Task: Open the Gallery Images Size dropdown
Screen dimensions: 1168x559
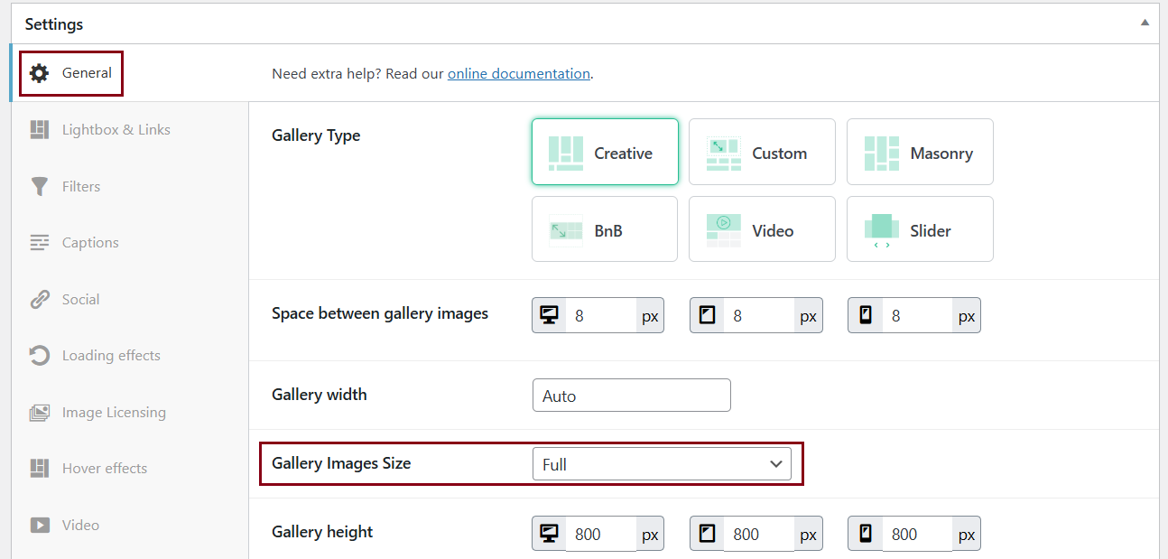Action: pyautogui.click(x=662, y=464)
